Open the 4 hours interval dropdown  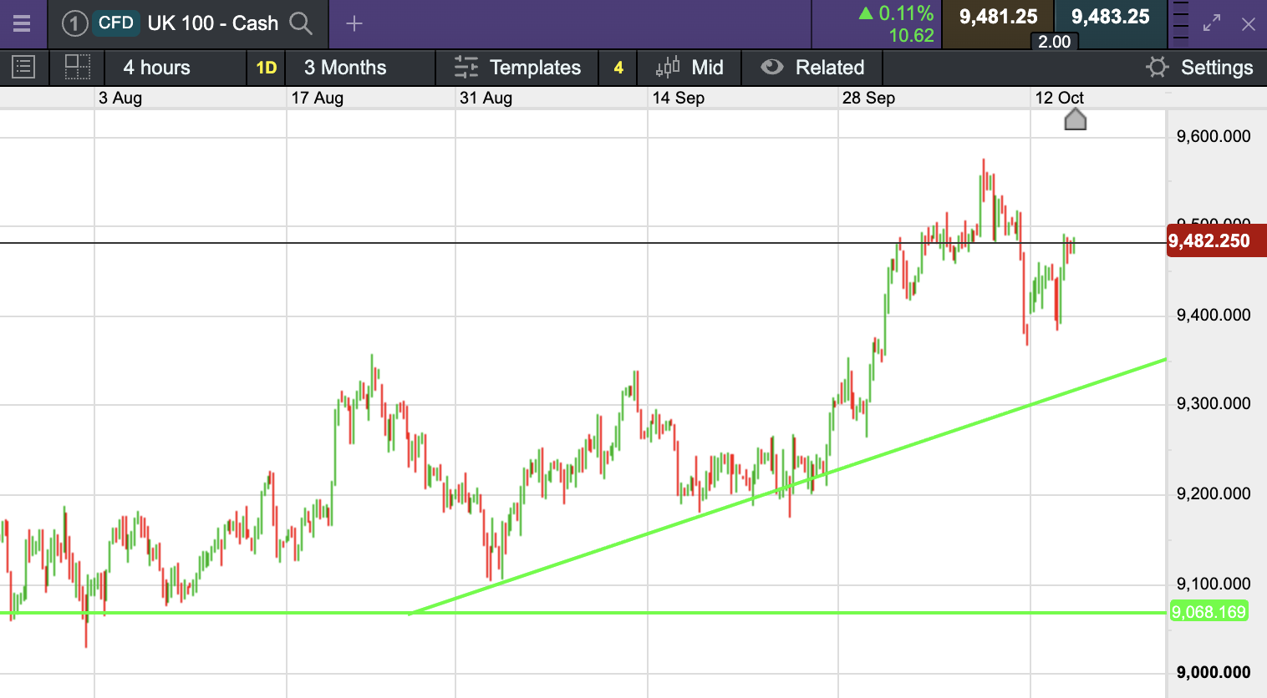(x=157, y=68)
